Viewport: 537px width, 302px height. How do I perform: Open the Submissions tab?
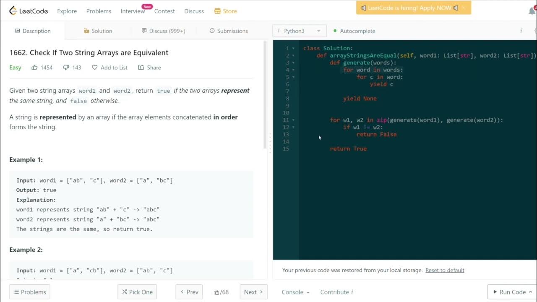228,31
